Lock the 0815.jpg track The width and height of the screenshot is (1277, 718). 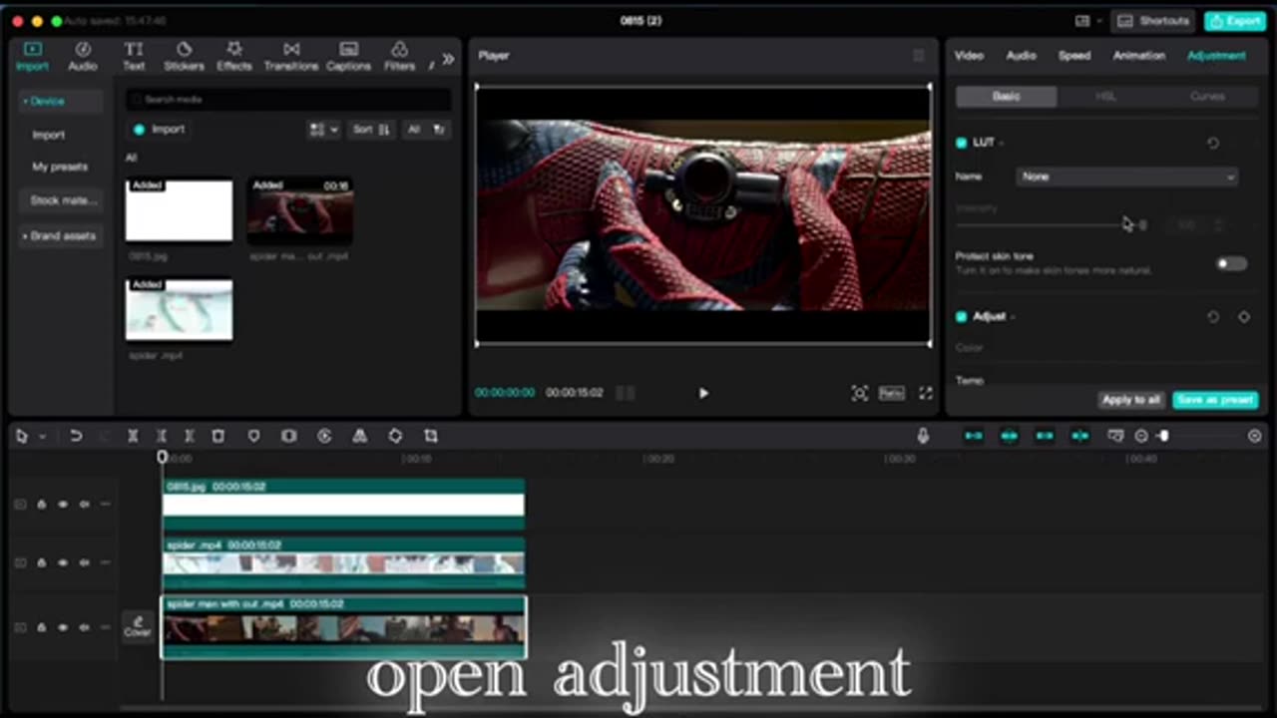[x=41, y=505]
